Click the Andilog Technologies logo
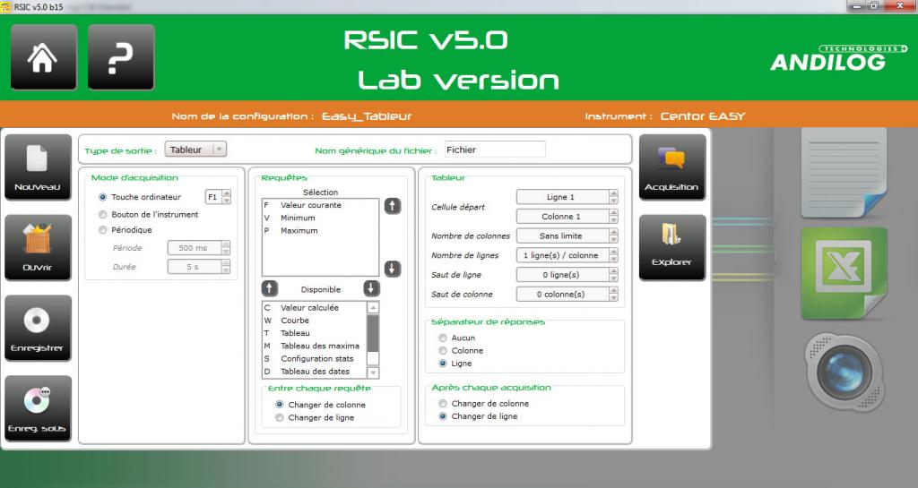This screenshot has width=918, height=488. 838,57
